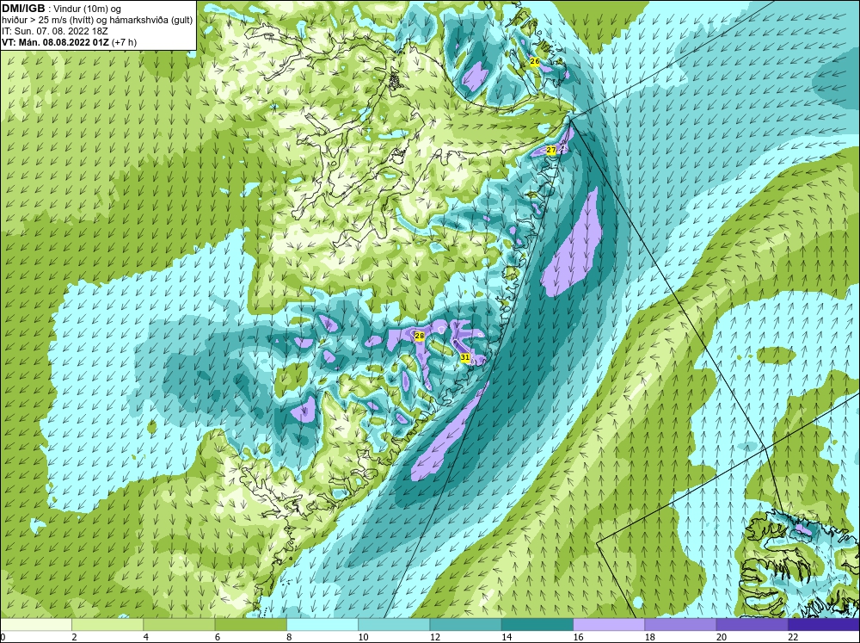Click the medium purple 18-20 legend swatch
The width and height of the screenshot is (860, 643).
pyautogui.click(x=680, y=625)
